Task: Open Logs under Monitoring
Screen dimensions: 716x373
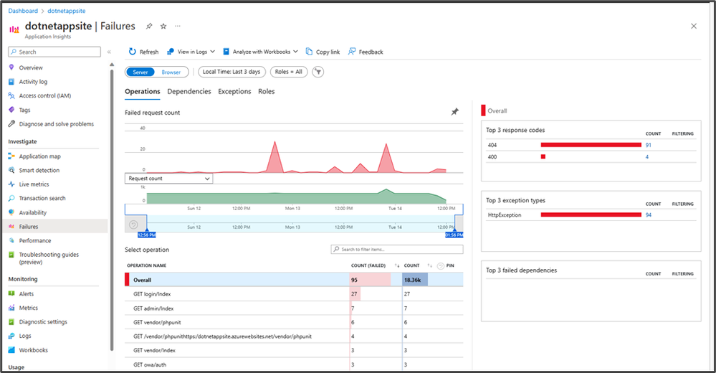Action: (x=24, y=336)
